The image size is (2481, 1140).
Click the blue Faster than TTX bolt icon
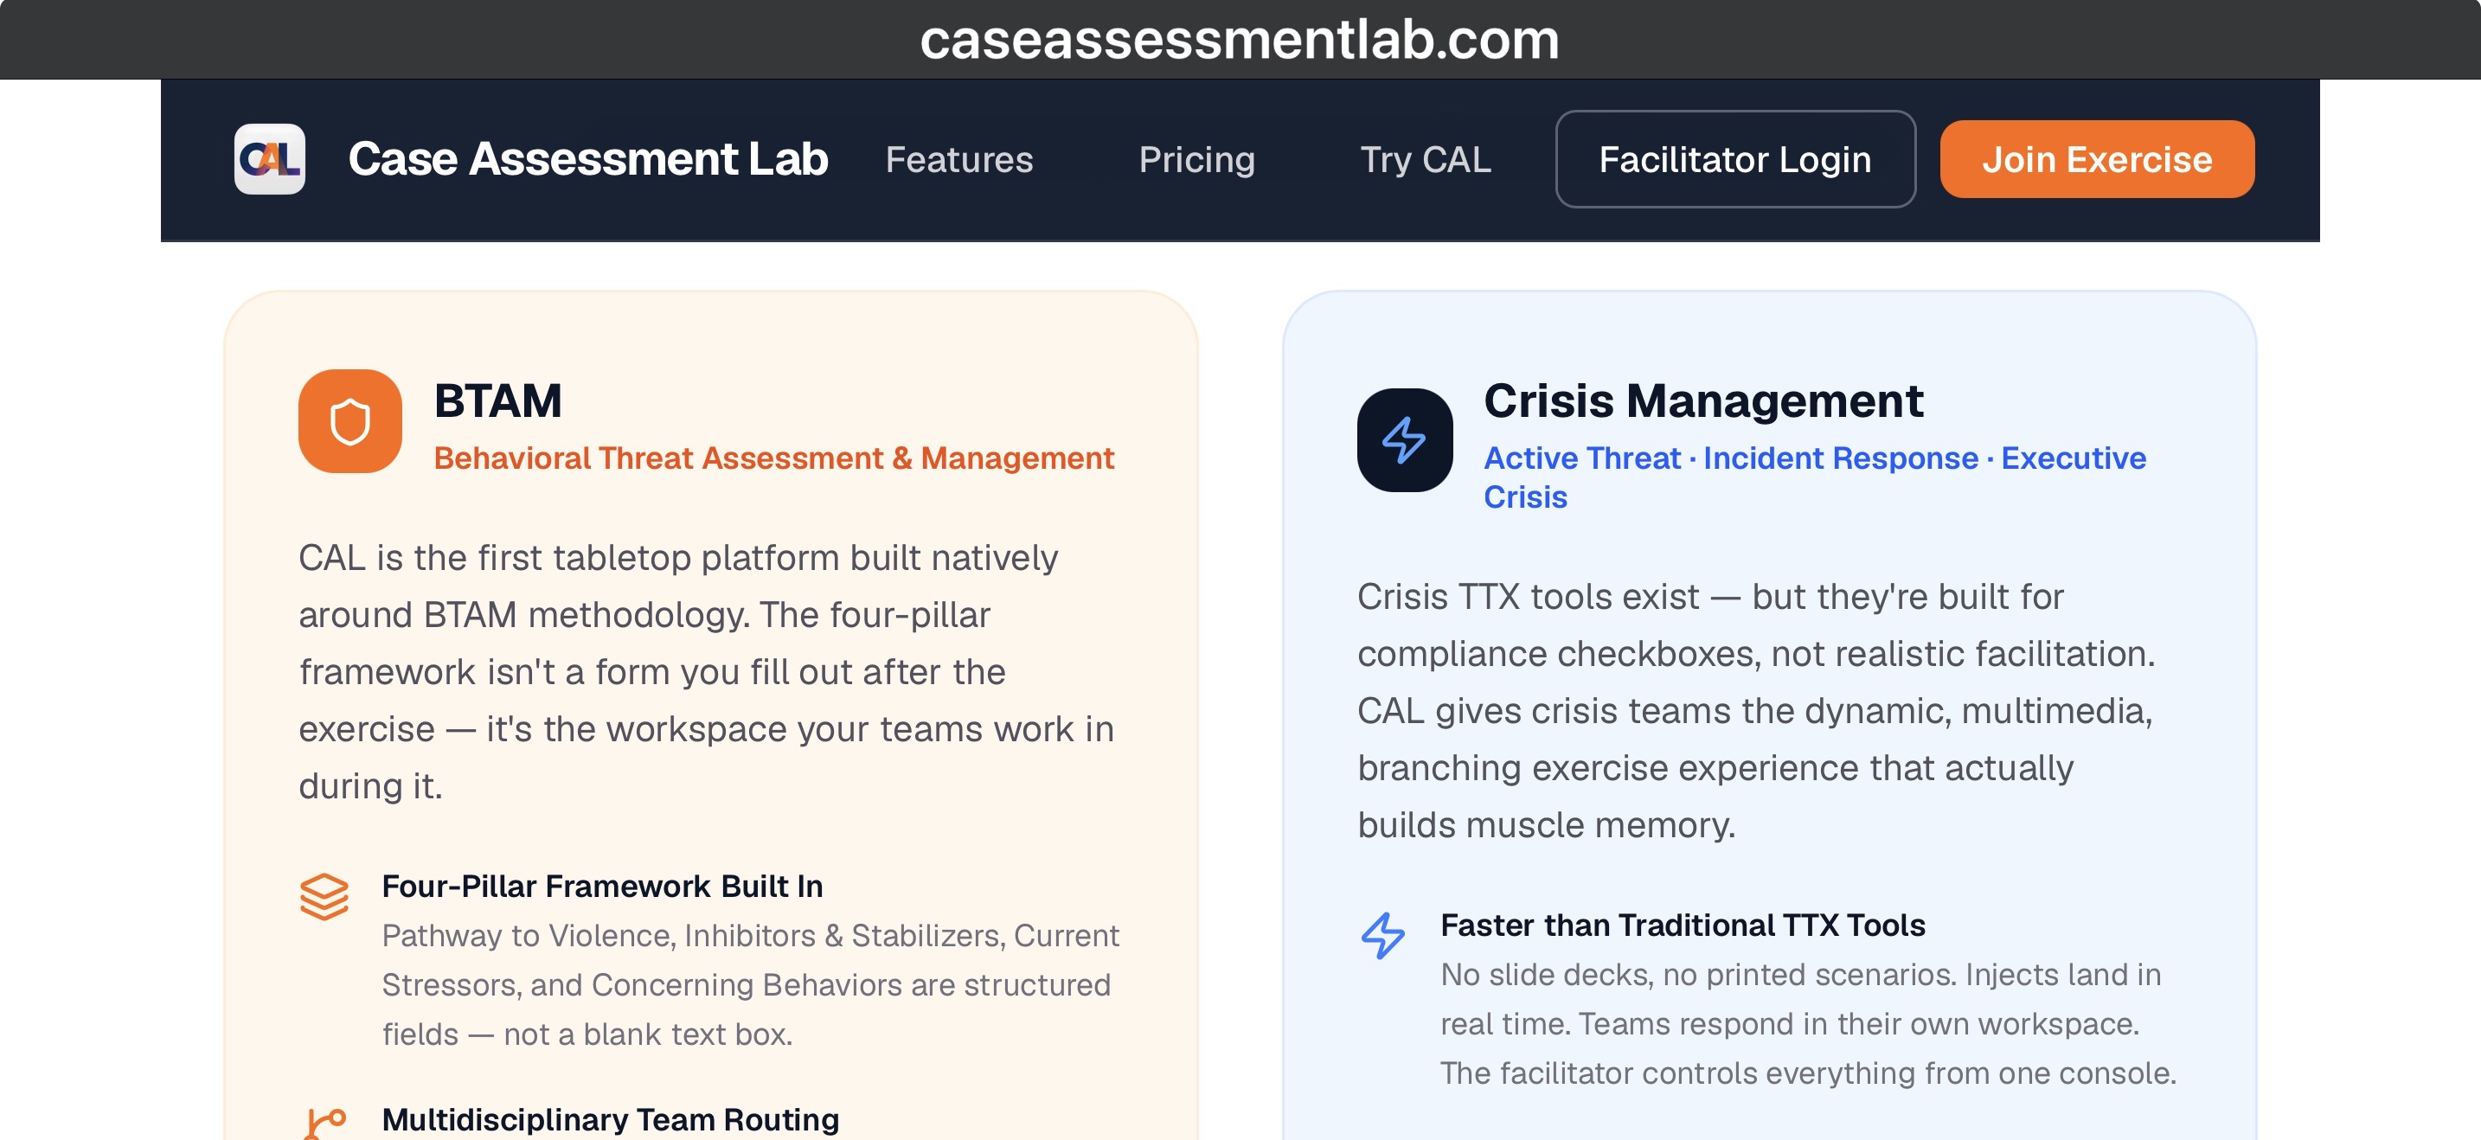tap(1382, 934)
